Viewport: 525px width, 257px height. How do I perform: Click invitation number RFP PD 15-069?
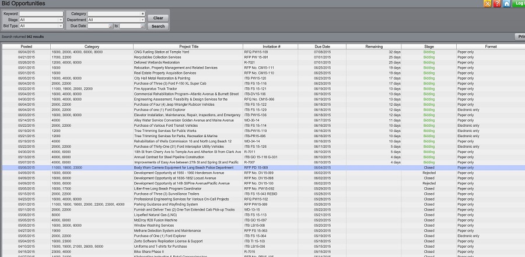click(256, 167)
